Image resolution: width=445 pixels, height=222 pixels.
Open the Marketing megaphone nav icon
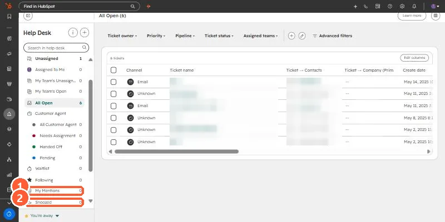(x=9, y=54)
